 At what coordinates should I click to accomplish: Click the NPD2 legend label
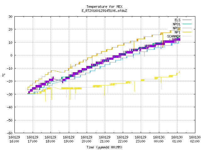(177, 28)
